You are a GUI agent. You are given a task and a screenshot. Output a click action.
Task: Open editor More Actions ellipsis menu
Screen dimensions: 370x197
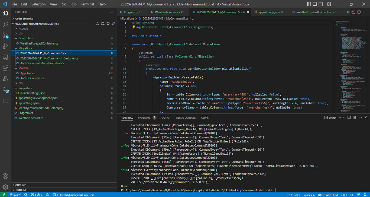pos(365,12)
